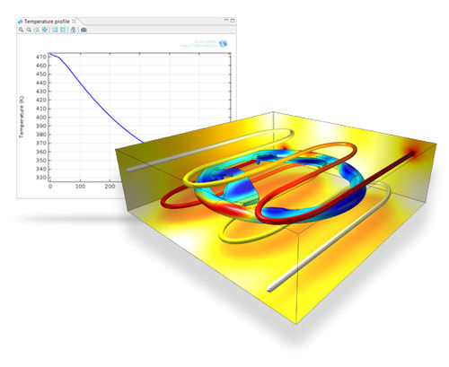Image resolution: width=449 pixels, height=367 pixels.
Task: Click the Print plot icon
Action: point(74,30)
